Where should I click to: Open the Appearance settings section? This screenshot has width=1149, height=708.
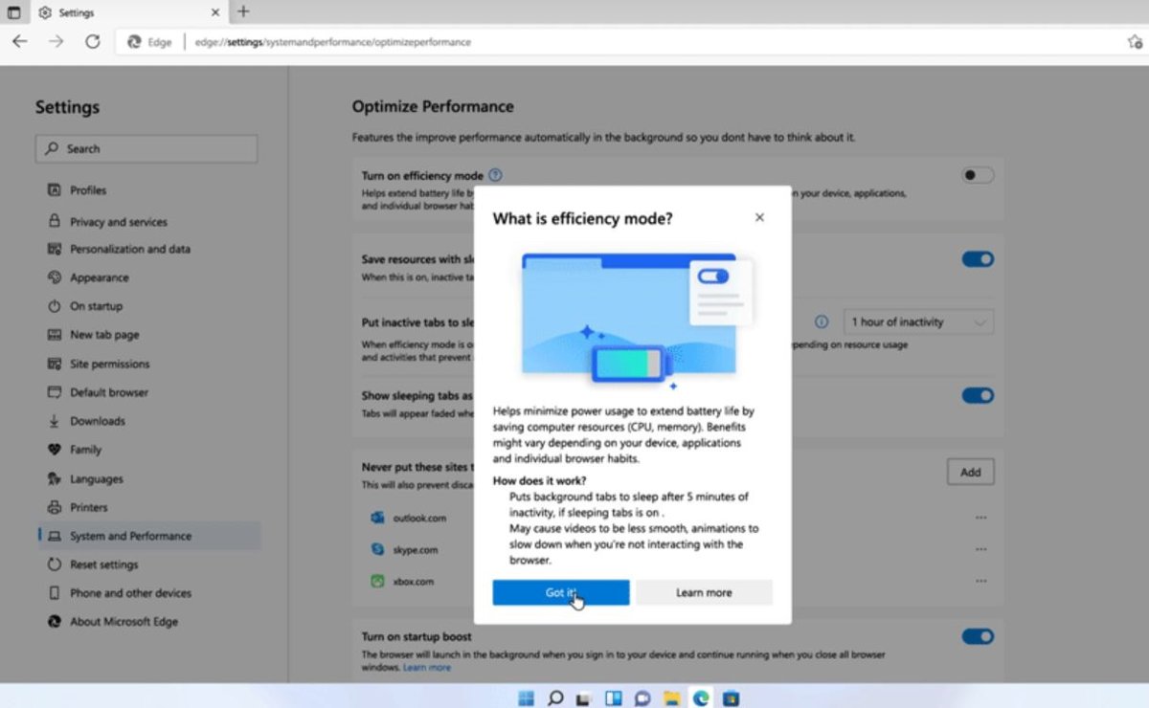(x=99, y=277)
